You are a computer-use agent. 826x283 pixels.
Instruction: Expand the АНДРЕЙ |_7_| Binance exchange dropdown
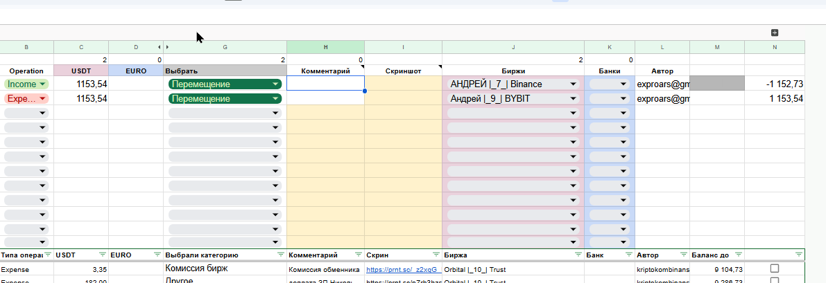(x=574, y=84)
